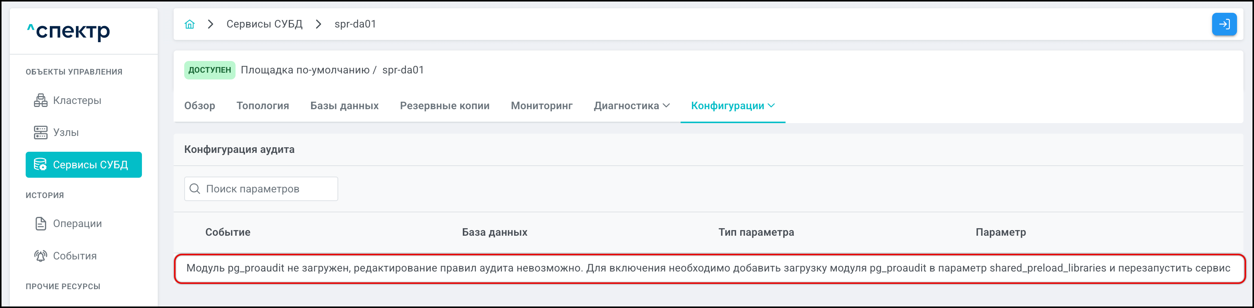
Task: Click Сервисы СУБД breadcrumb link
Action: 264,24
